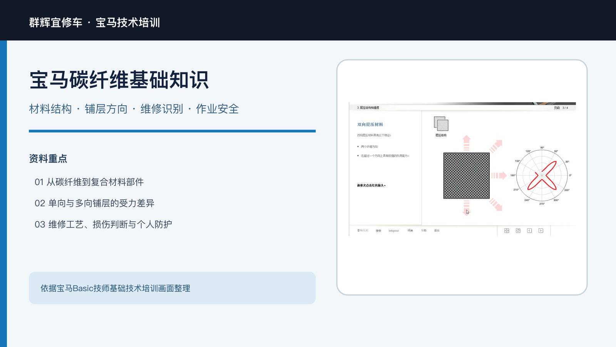Open Infopool in the training bottom menu
The width and height of the screenshot is (616, 347).
point(394,231)
